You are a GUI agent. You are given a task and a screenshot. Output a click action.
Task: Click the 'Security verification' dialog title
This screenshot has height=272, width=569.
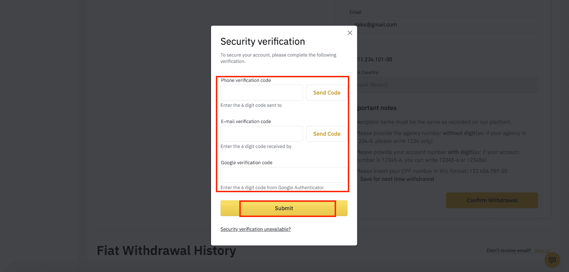(262, 41)
